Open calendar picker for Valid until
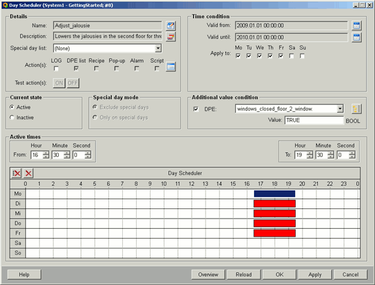The width and height of the screenshot is (375, 285). tap(356, 37)
